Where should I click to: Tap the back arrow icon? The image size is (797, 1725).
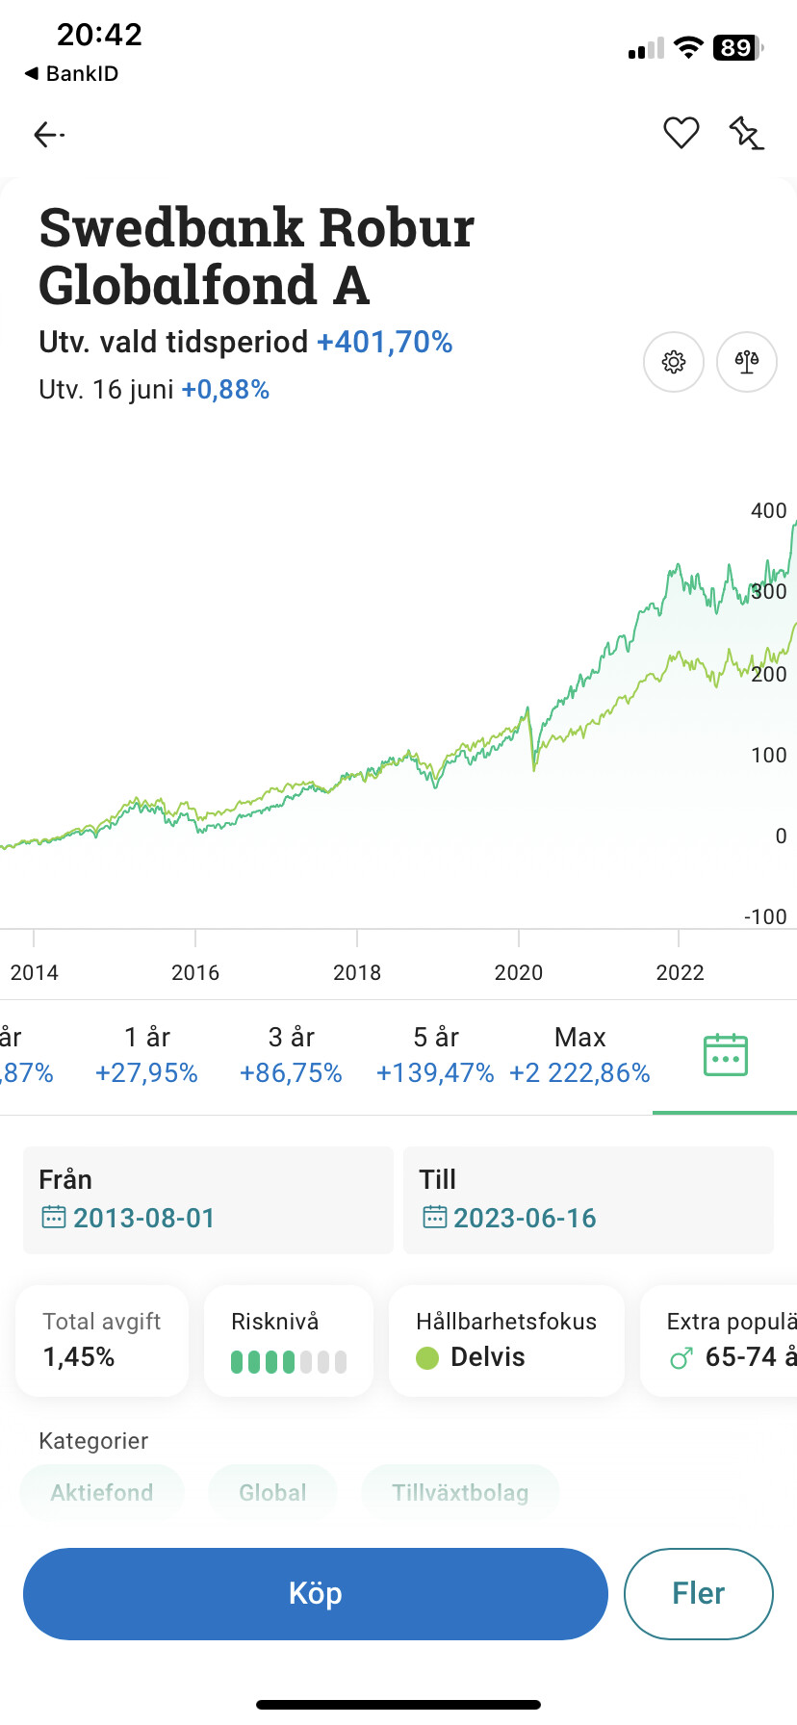(48, 135)
